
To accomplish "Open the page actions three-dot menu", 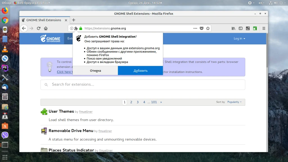I will tap(195, 28).
